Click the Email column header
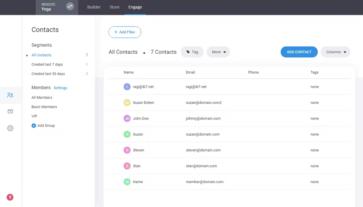This screenshot has height=207, width=363. 191,73
